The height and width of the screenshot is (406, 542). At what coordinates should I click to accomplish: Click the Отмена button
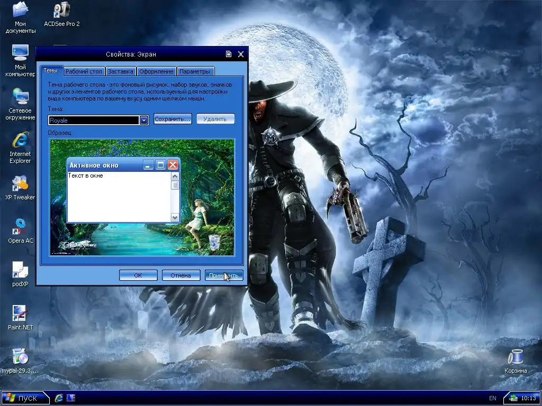click(x=181, y=275)
